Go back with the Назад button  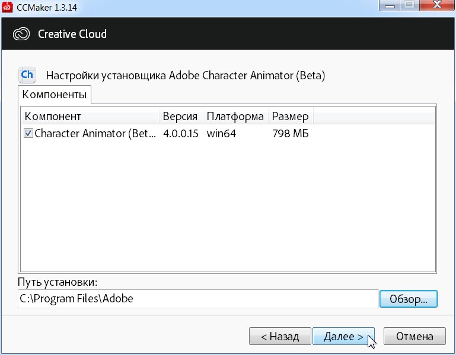coord(279,337)
